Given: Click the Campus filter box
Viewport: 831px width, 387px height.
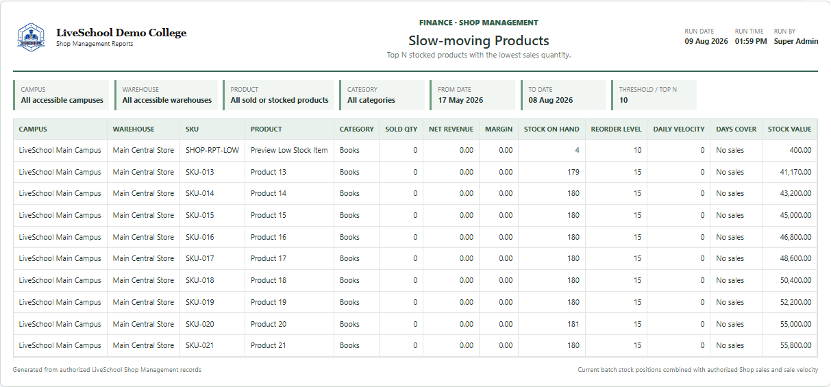Looking at the screenshot, I should (x=61, y=95).
